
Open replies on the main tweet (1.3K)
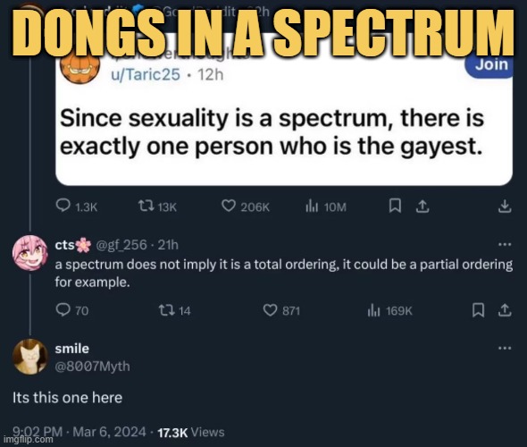coord(77,207)
